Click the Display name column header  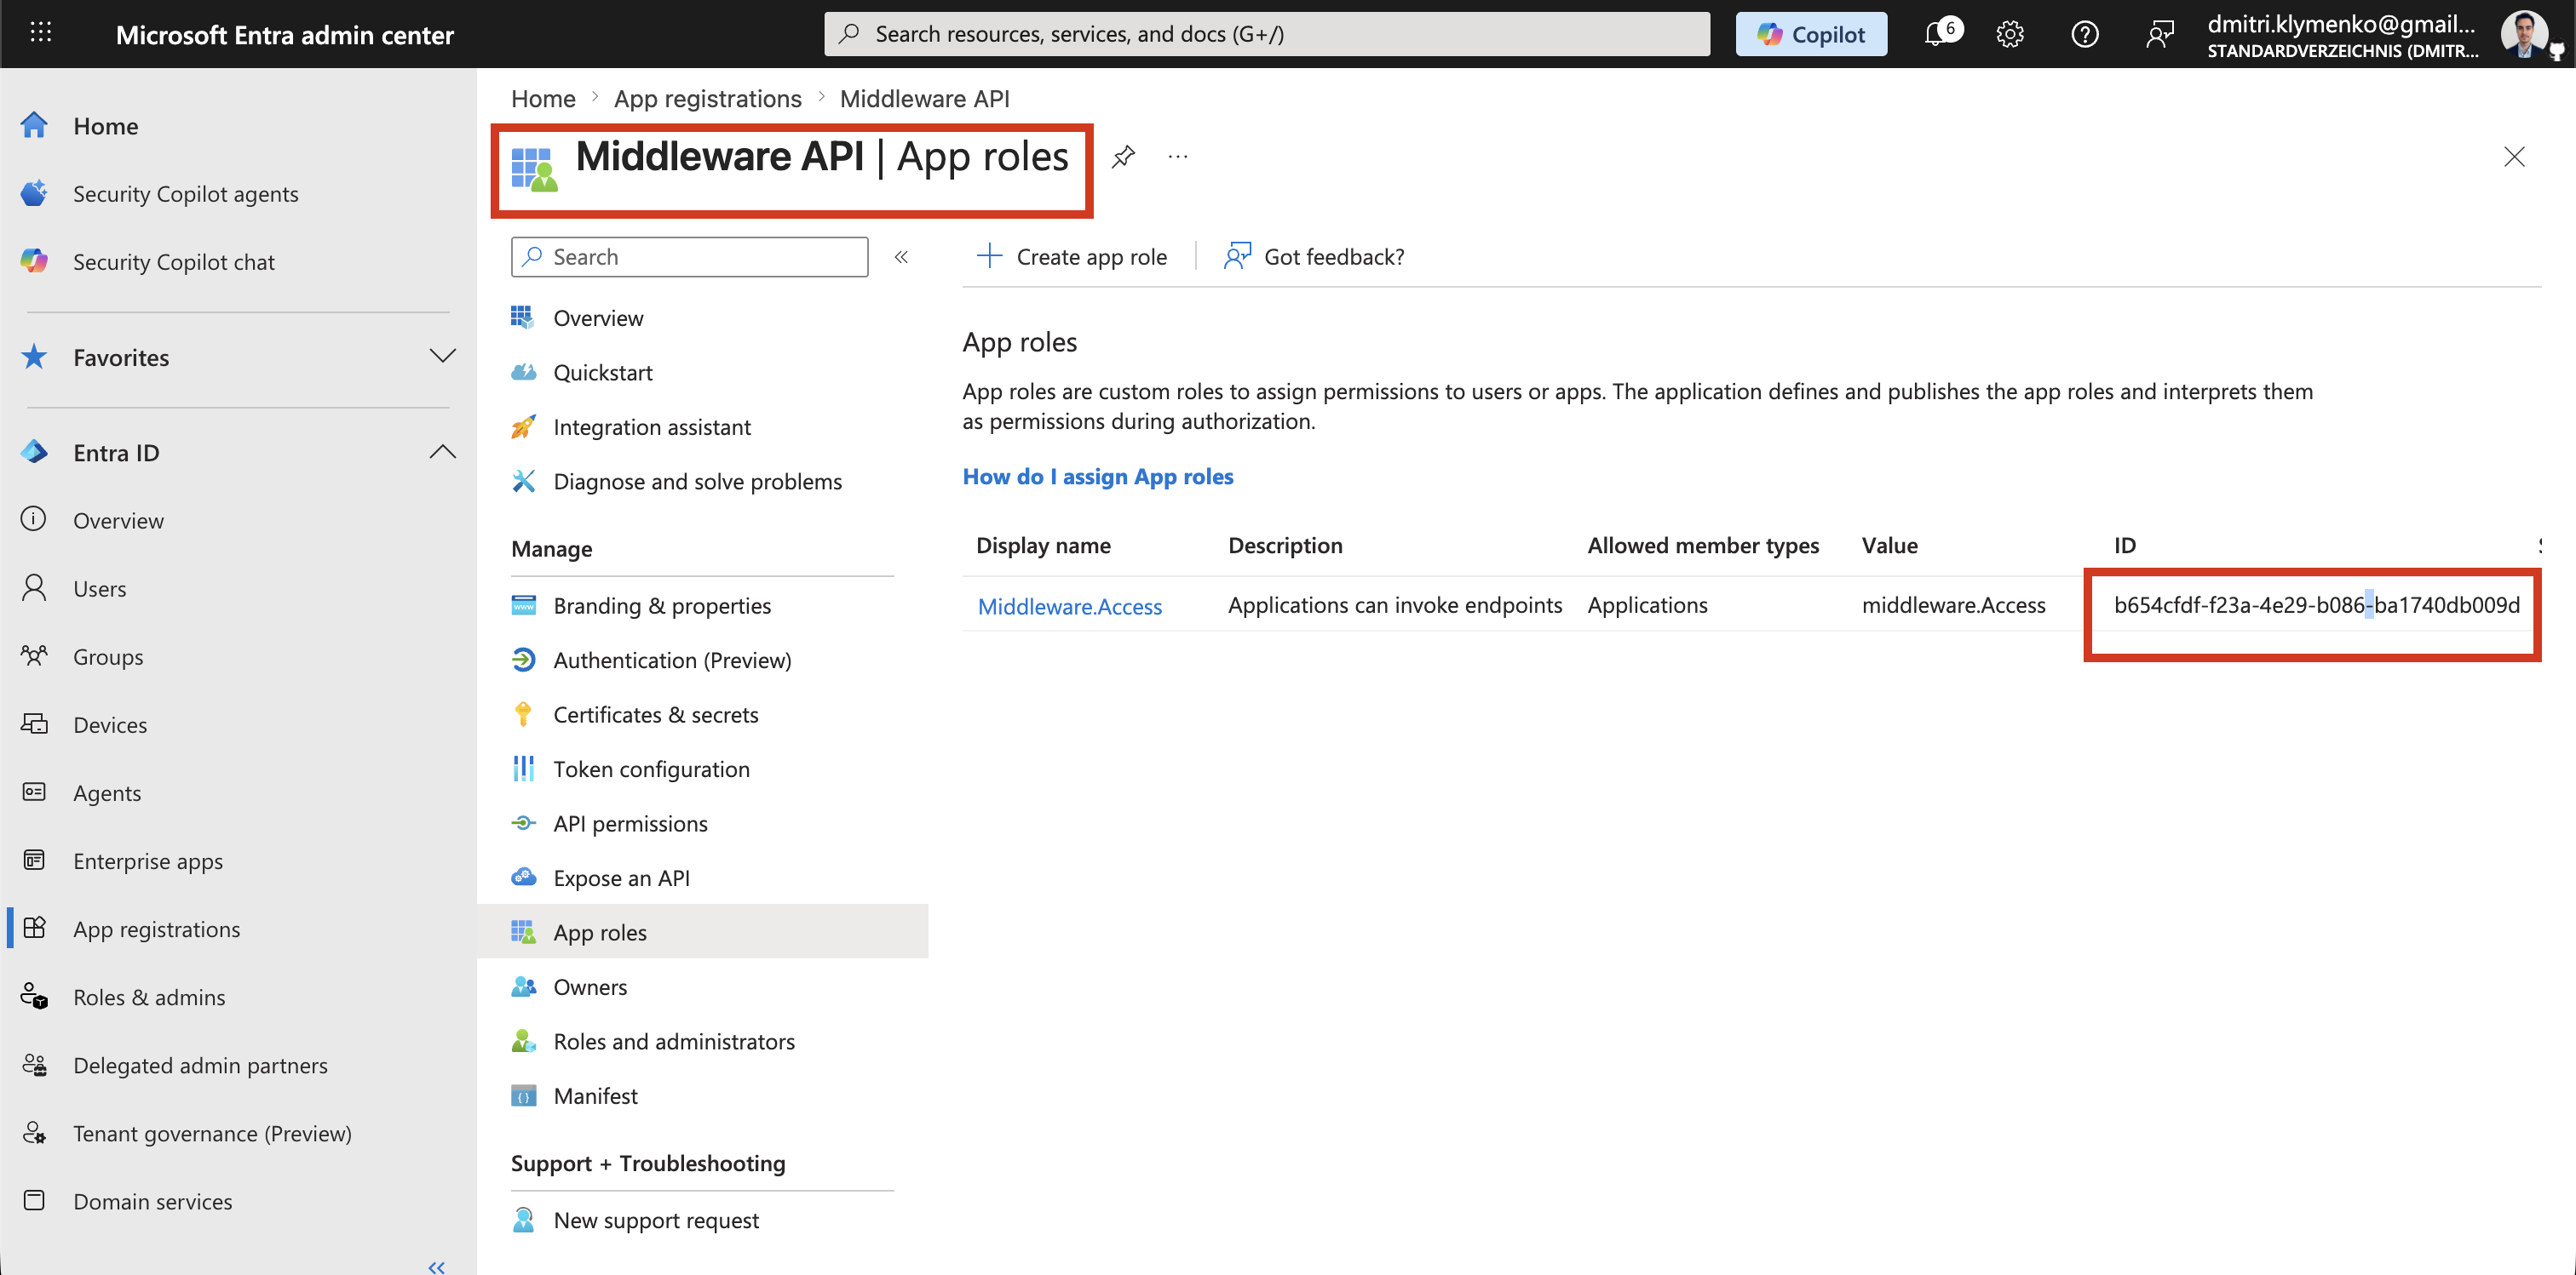tap(1043, 546)
